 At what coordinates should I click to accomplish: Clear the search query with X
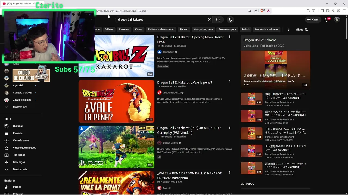pos(209,19)
